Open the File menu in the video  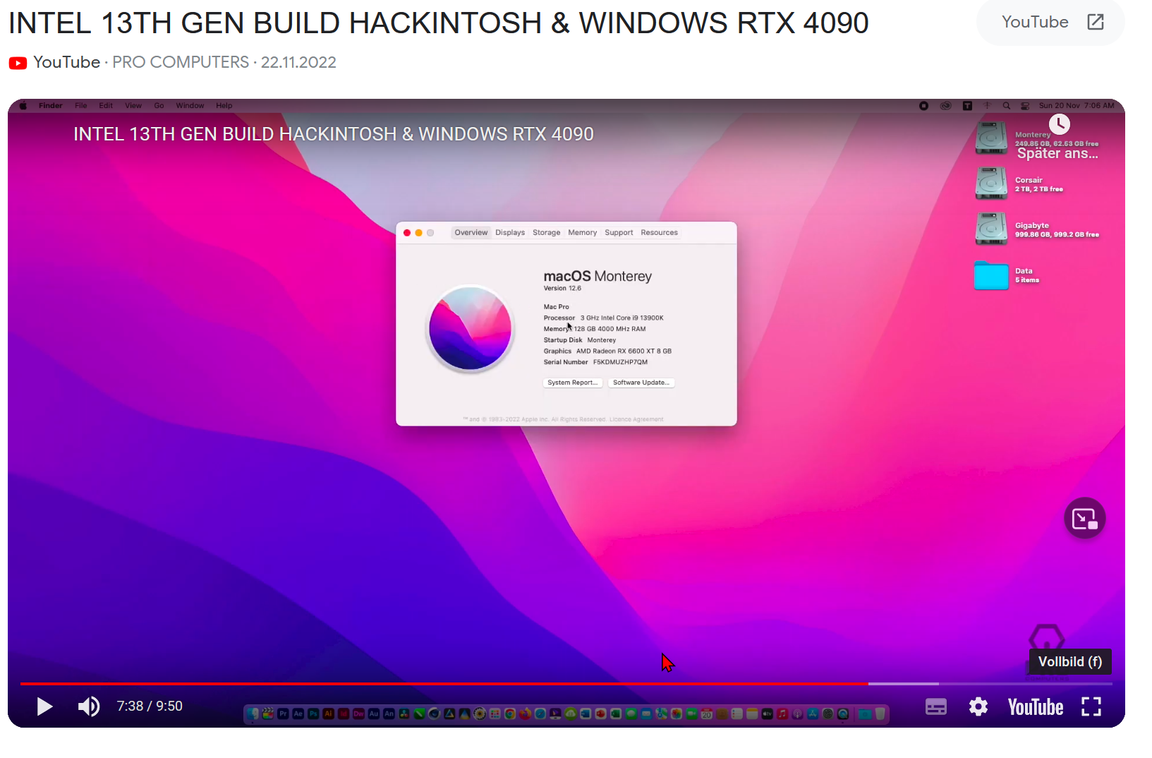click(x=81, y=106)
